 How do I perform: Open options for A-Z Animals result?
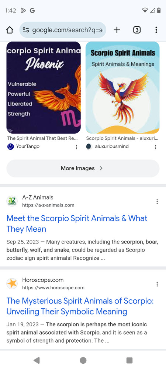pyautogui.click(x=157, y=202)
